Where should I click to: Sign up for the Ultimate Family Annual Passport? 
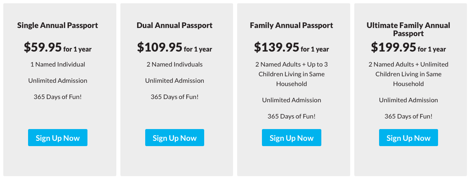pos(408,138)
